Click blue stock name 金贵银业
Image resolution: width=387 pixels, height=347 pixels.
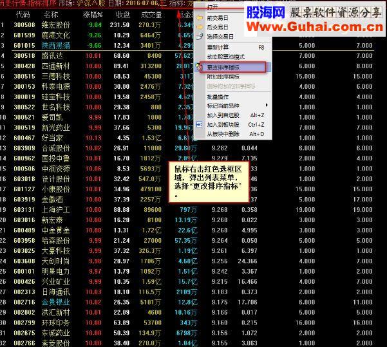[56, 302]
